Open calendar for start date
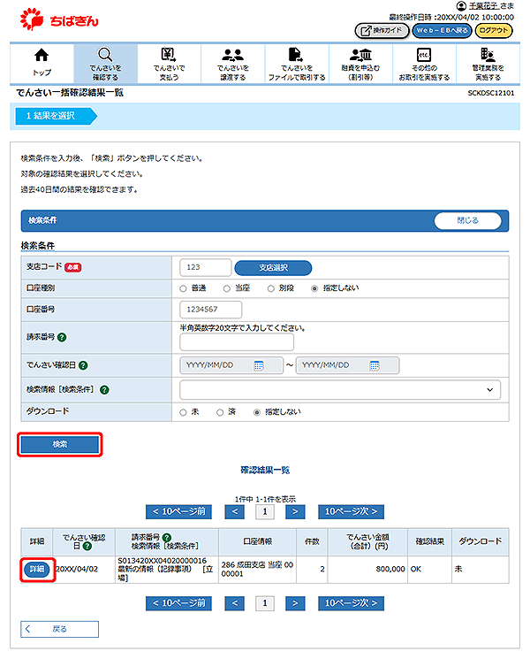This screenshot has width=530, height=659. tap(259, 365)
